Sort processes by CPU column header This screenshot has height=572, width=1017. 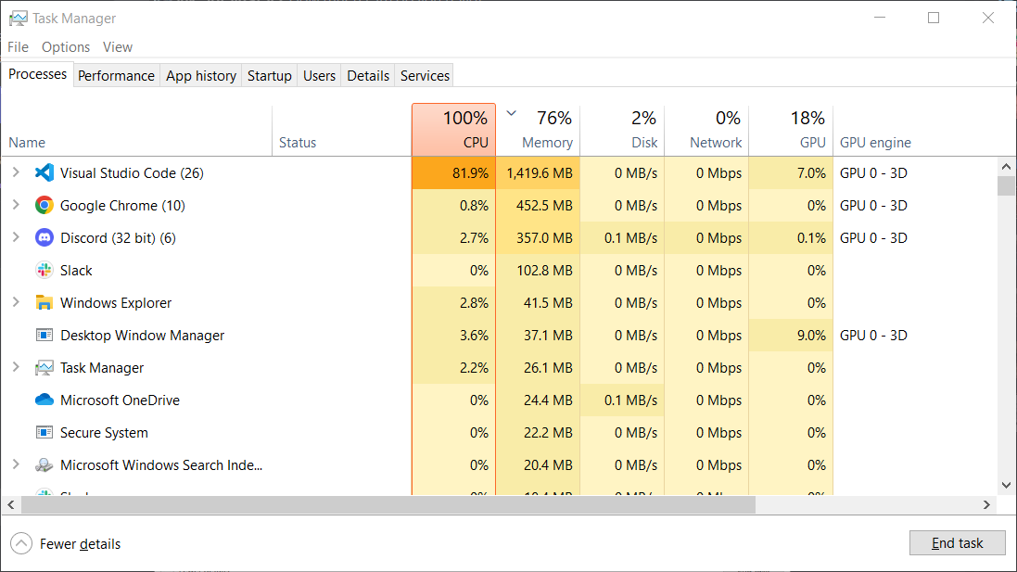(x=454, y=130)
